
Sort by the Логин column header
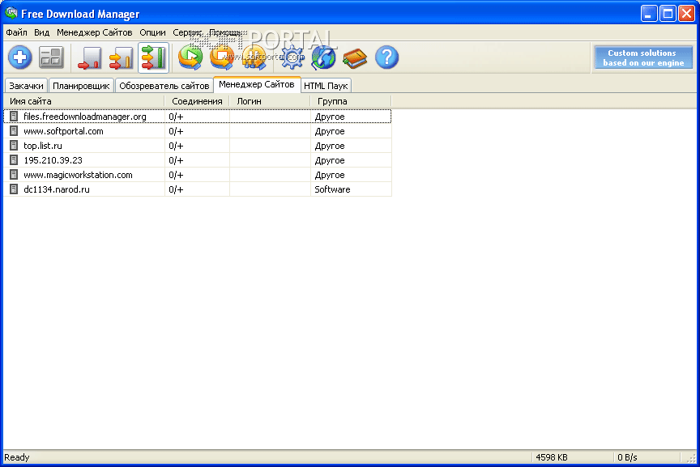pos(270,101)
